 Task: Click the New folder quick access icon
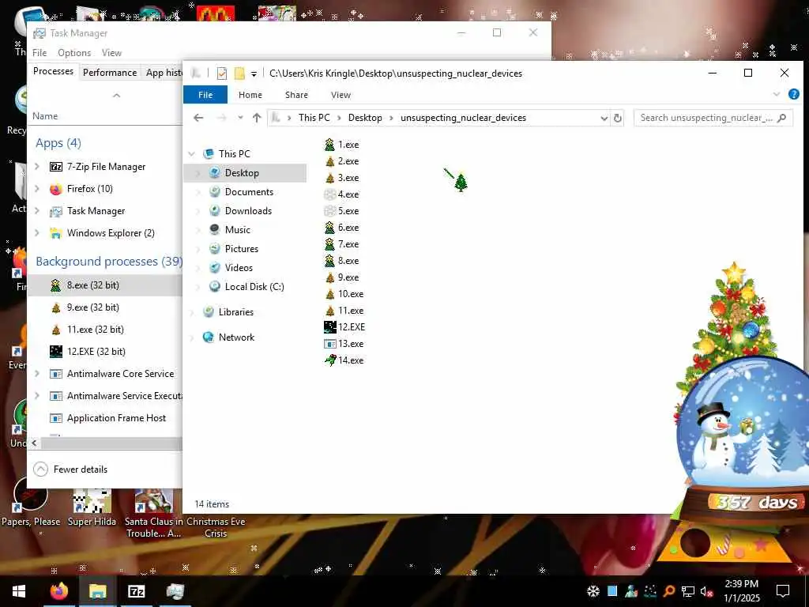tap(239, 74)
